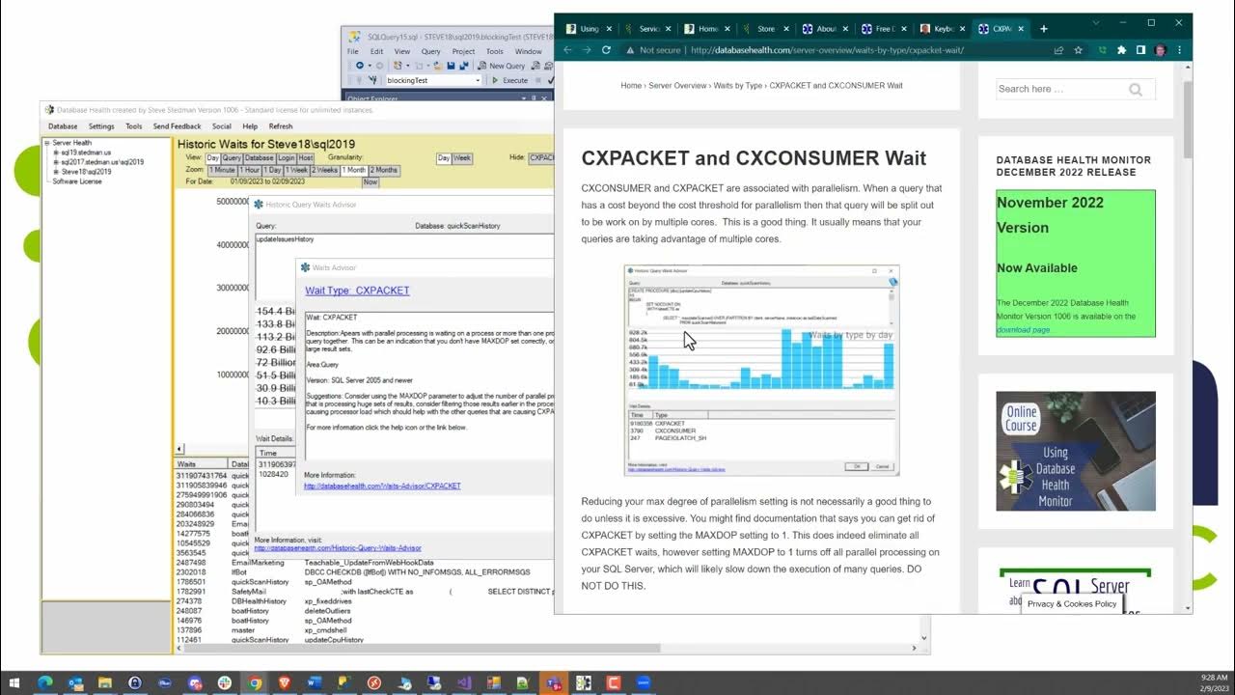Open the Online Course sidebar thumbnail

click(1076, 451)
